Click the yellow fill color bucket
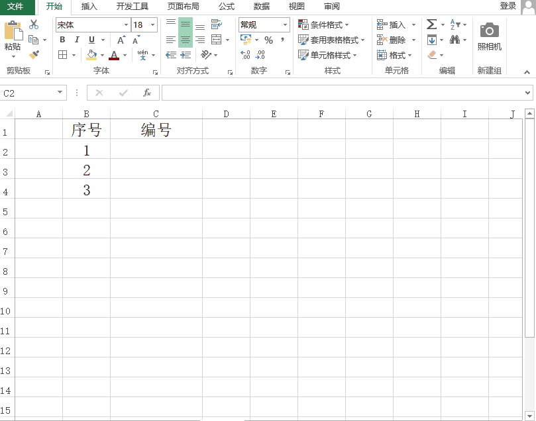Image resolution: width=536 pixels, height=421 pixels. (91, 55)
